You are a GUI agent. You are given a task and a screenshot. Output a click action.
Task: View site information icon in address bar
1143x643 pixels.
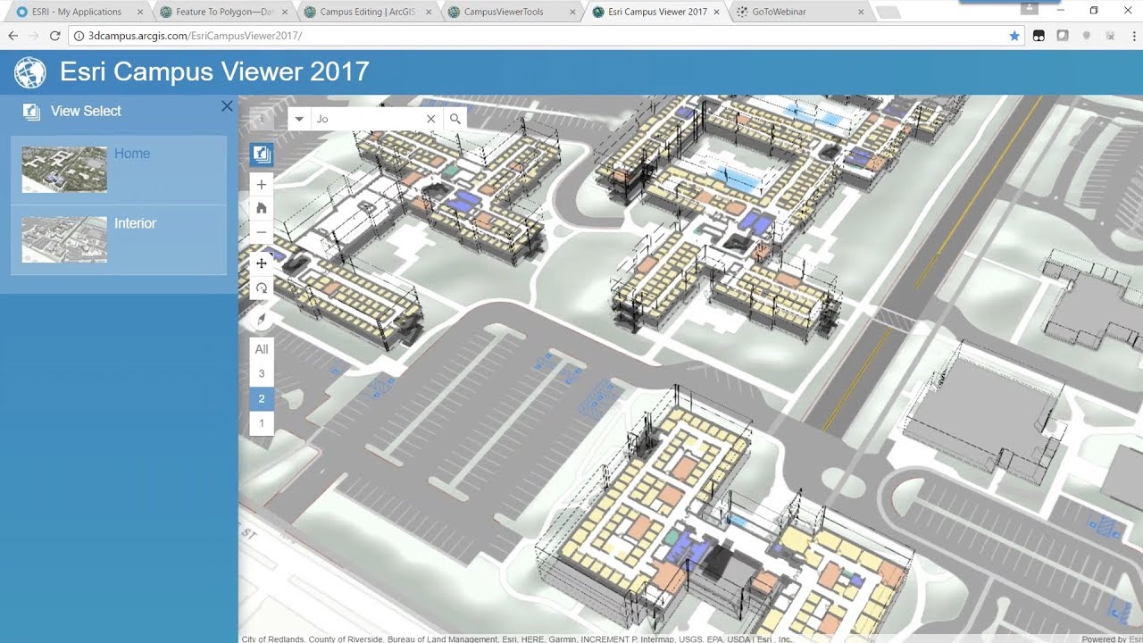[79, 36]
